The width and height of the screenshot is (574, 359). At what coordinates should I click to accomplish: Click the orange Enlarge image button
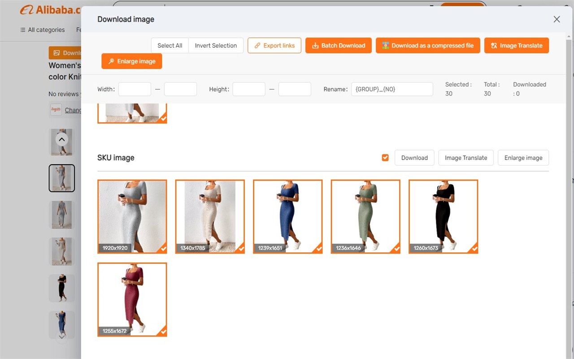132,61
